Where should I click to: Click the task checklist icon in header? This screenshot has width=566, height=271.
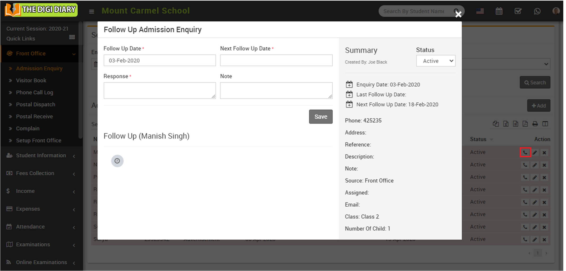click(x=518, y=11)
